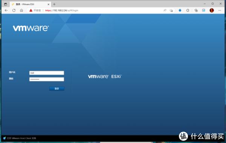Screen dimensions: 226x143
Task: Maximize the browser window
Action: [212, 4]
